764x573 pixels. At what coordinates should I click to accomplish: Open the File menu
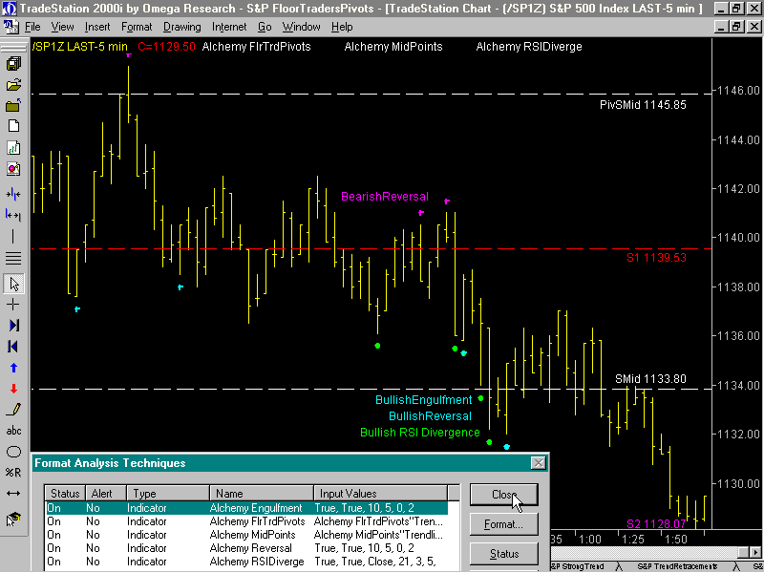32,27
